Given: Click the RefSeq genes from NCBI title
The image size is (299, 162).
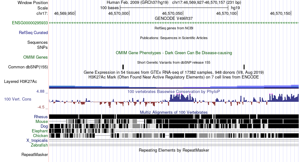Looking at the screenshot, I should tap(174, 28).
